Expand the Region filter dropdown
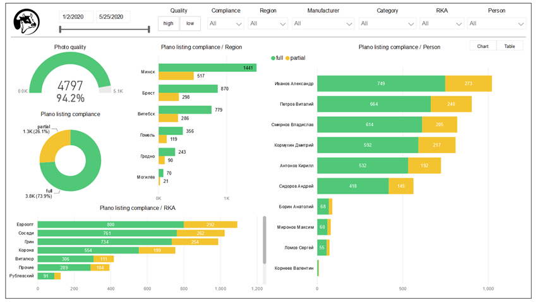 click(x=268, y=24)
